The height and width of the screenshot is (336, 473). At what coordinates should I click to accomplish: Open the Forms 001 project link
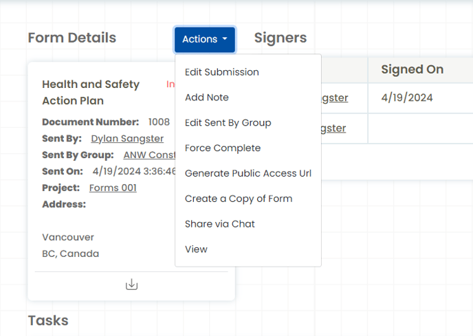pyautogui.click(x=113, y=188)
